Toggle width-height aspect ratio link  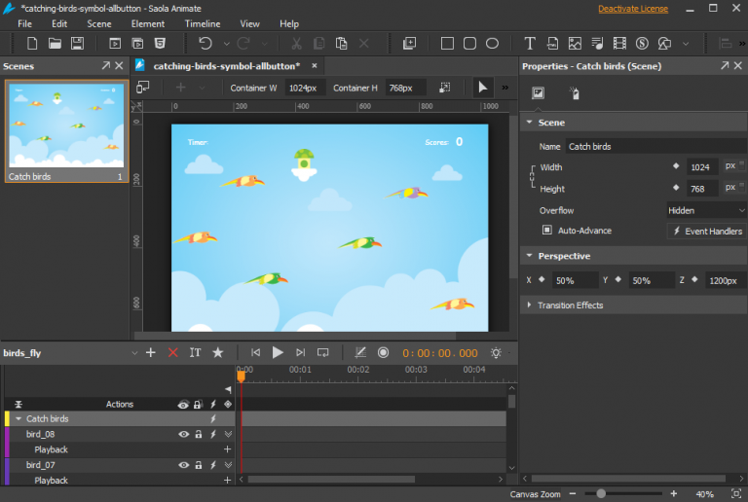533,177
